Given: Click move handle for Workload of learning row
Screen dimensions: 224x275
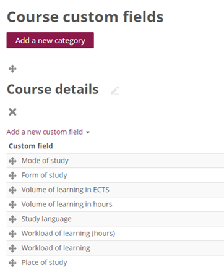Looking at the screenshot, I should (x=12, y=248).
